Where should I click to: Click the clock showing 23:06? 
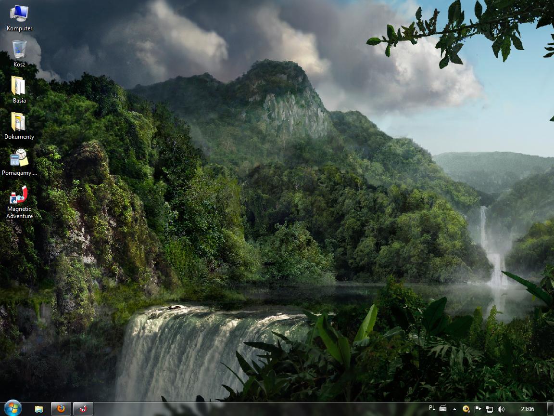[x=527, y=409]
